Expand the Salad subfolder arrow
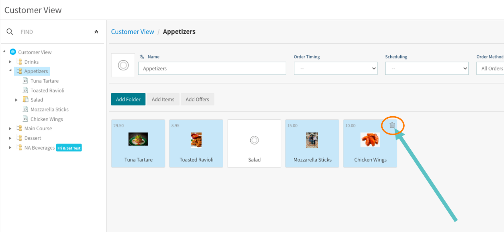 16,100
